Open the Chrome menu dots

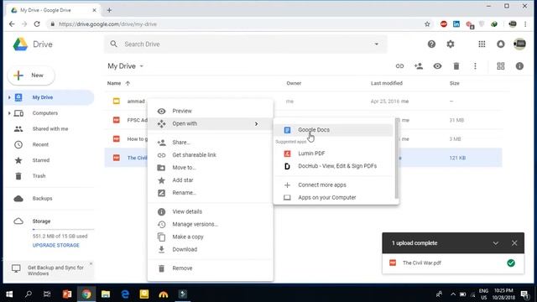(x=525, y=24)
